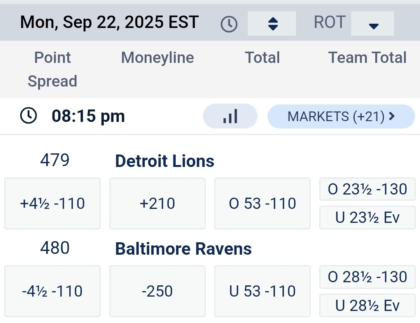Choose Lions +210 moneyline
Image resolution: width=420 pixels, height=323 pixels.
coord(157,203)
